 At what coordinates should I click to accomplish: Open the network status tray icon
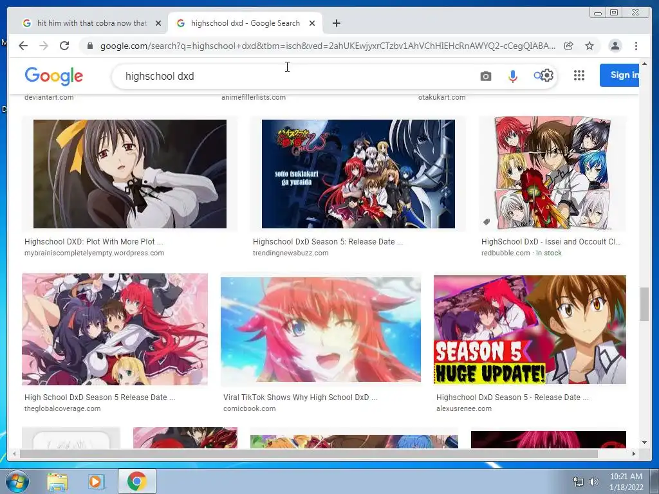pos(579,481)
